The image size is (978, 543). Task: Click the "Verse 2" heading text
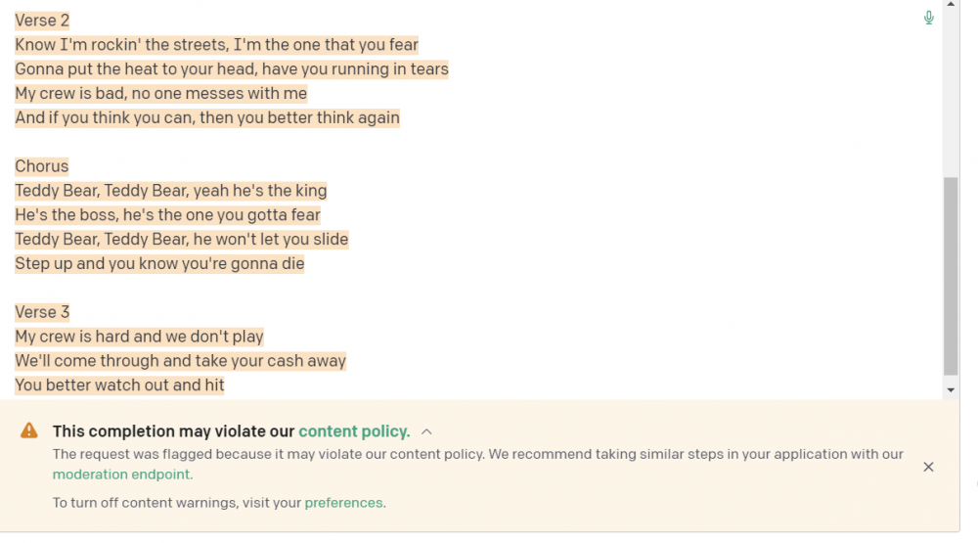point(42,21)
